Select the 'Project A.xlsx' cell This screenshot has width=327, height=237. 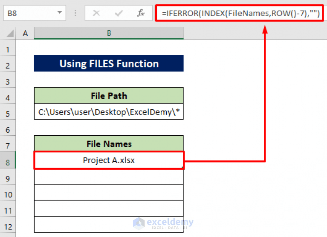coord(109,160)
